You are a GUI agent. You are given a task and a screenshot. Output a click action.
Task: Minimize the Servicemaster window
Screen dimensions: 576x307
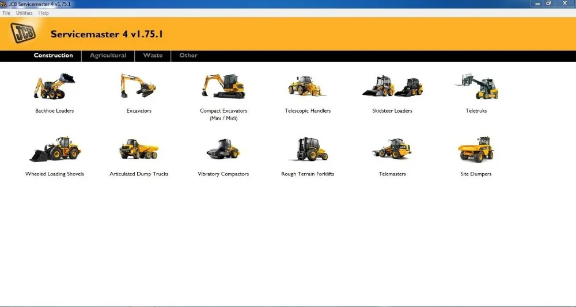(537, 3)
